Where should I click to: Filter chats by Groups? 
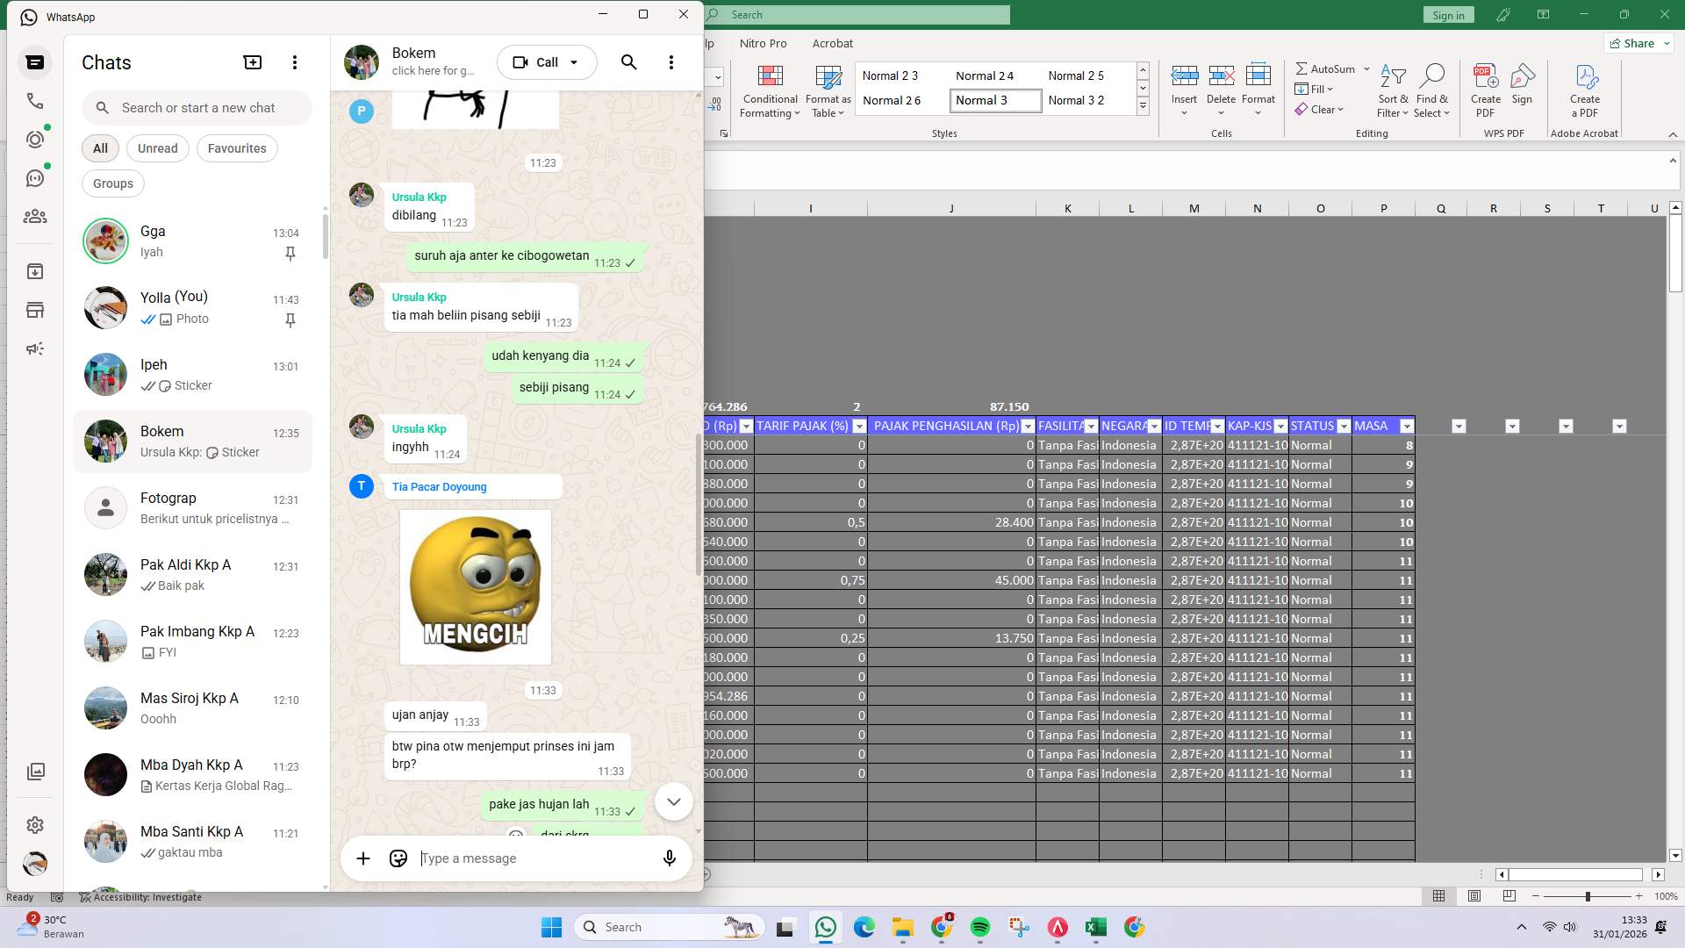click(112, 183)
